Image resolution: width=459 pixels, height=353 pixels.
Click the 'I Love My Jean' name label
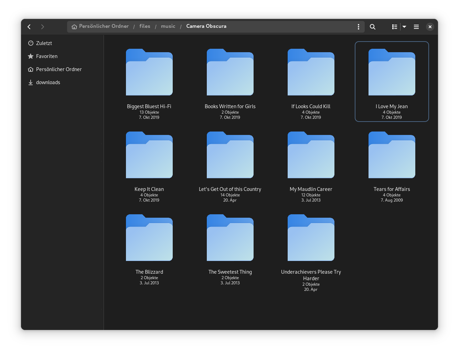pos(392,106)
